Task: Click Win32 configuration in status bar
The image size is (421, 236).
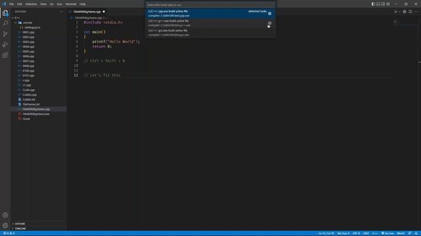Action: click(x=401, y=233)
